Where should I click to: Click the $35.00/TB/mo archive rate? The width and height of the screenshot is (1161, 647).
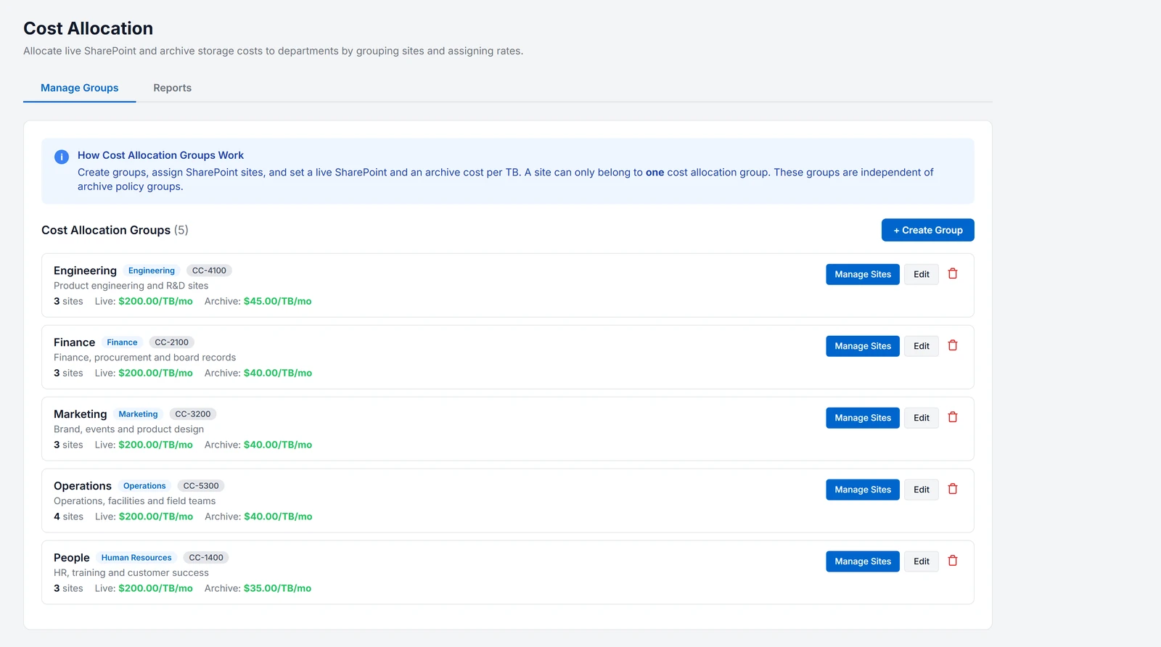click(277, 588)
